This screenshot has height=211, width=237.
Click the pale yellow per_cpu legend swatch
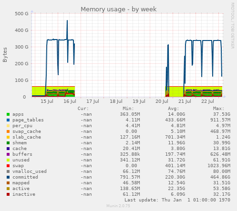(x=8, y=126)
